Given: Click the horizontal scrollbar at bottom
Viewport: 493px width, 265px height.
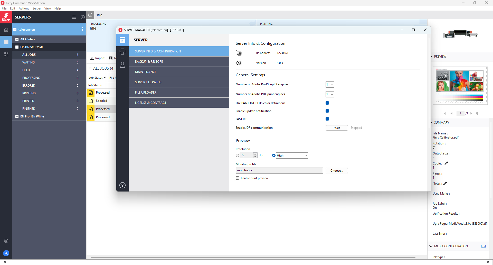Looking at the screenshot, I should coord(253,257).
